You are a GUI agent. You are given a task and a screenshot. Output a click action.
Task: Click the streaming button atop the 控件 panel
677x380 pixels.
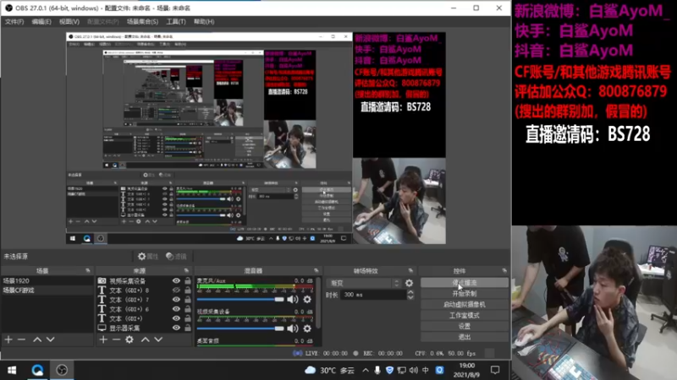pos(465,283)
